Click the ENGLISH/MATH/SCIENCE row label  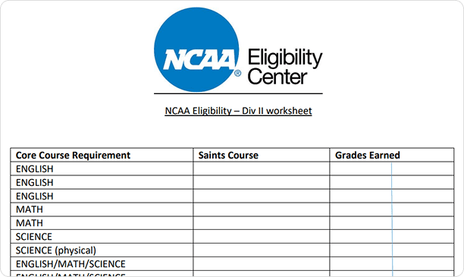71,264
